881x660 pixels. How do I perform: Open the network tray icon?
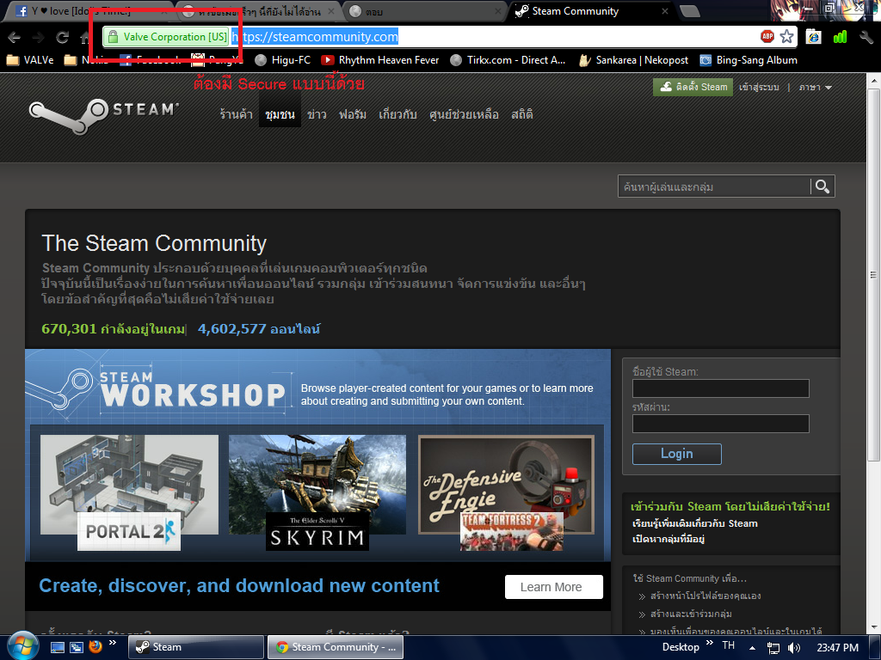pyautogui.click(x=773, y=648)
